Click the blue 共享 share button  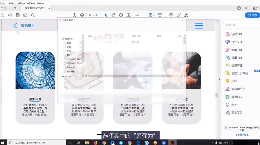(x=252, y=15)
